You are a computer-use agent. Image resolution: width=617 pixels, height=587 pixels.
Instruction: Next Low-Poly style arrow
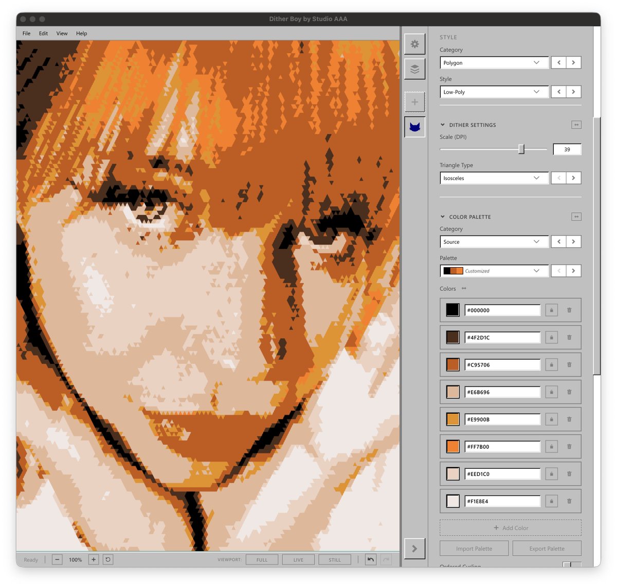[x=574, y=92]
